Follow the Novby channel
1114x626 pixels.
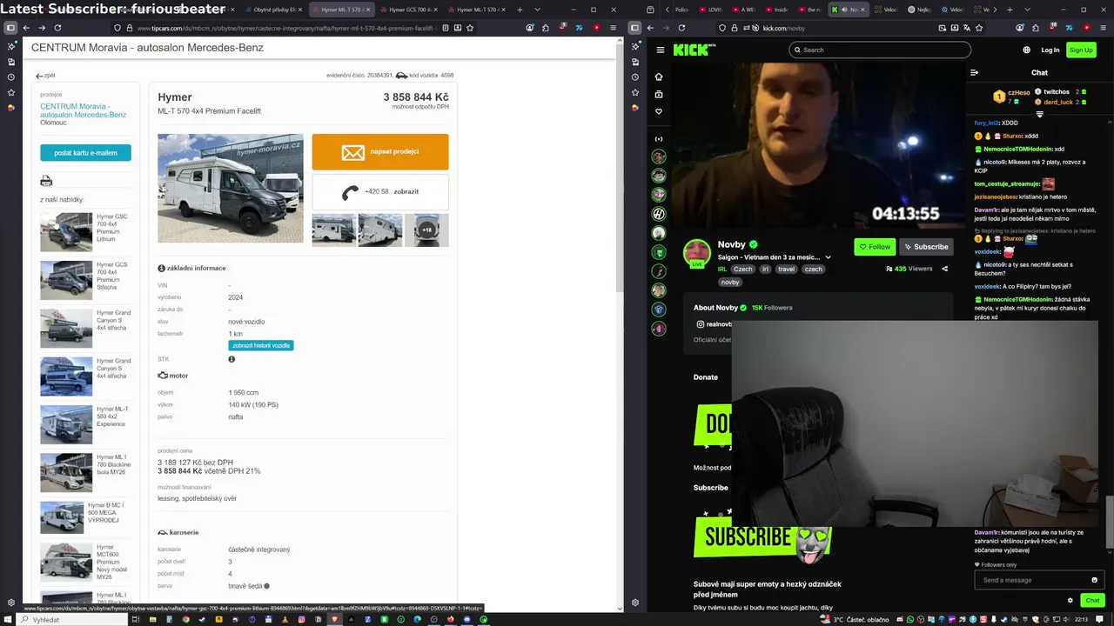click(875, 247)
